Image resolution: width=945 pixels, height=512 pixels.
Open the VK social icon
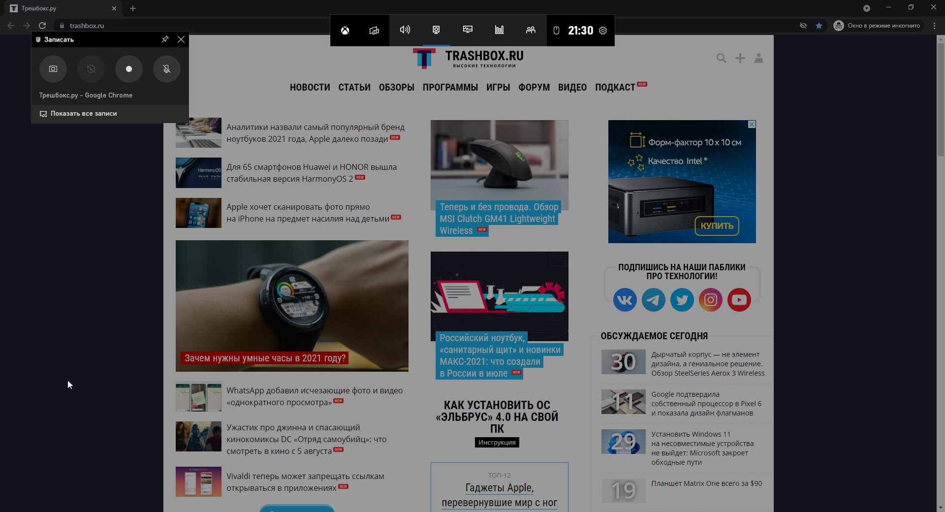click(x=625, y=300)
